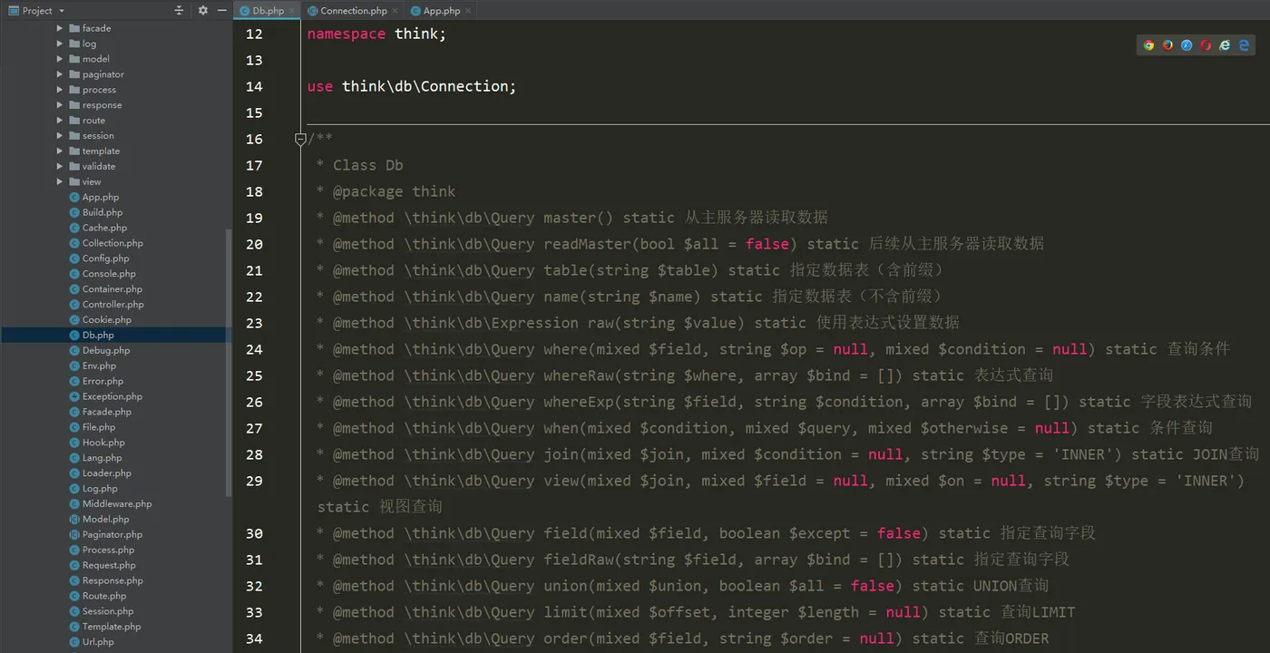Image resolution: width=1270 pixels, height=653 pixels.
Task: Expand the template folder
Action: click(x=60, y=151)
